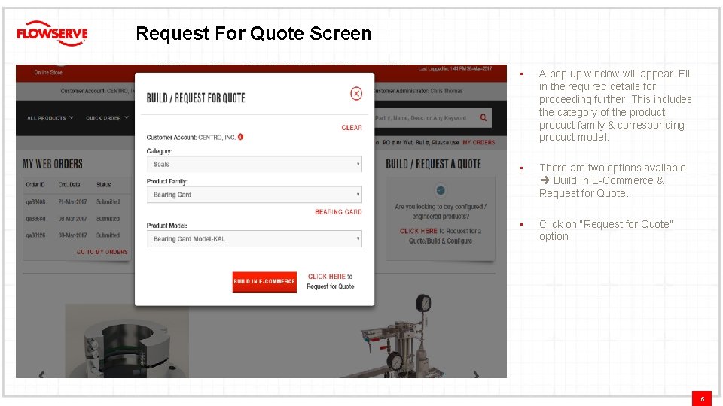The image size is (723, 406).
Task: Click the configure icon in Build / Request A Quote panel
Action: coord(441,190)
